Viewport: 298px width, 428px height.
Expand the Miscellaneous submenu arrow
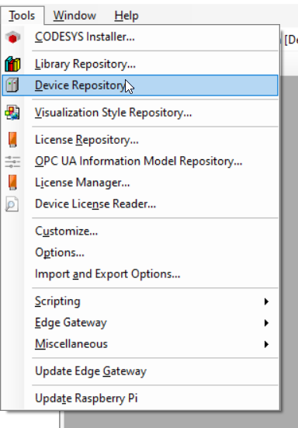(x=266, y=344)
